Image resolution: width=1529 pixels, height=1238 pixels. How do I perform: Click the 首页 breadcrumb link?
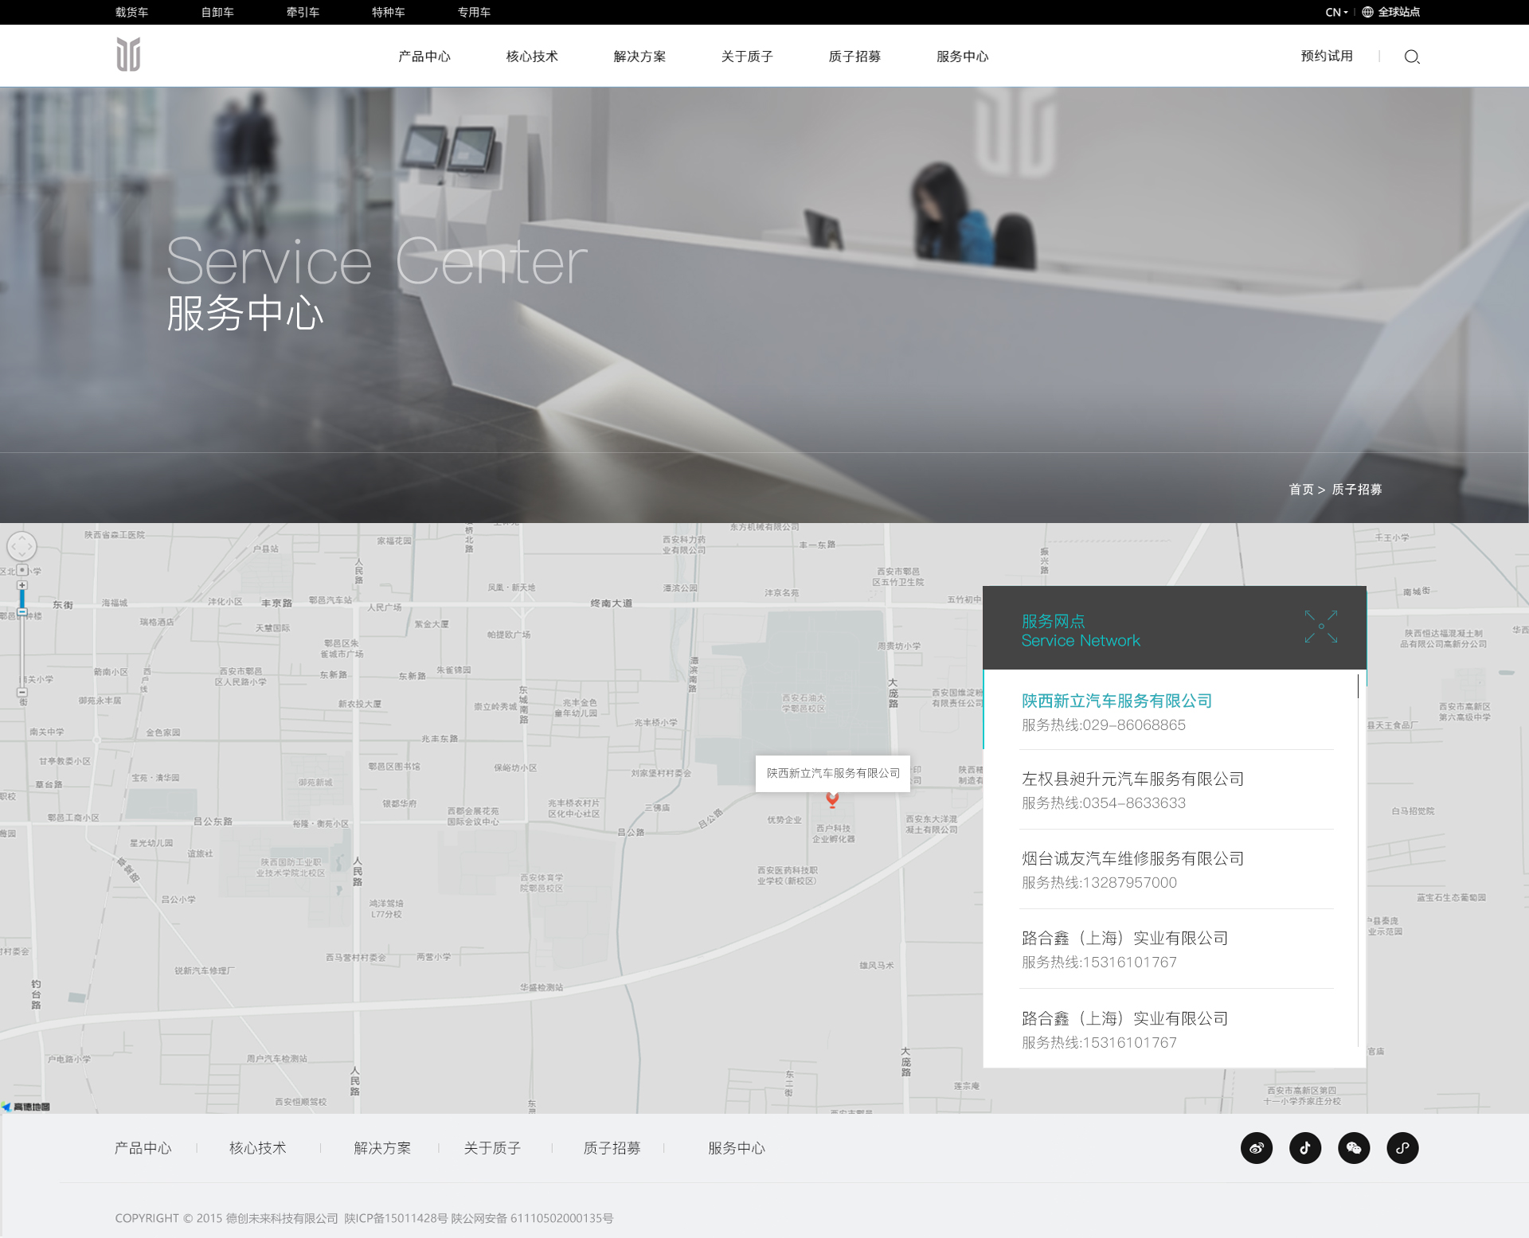[1301, 490]
